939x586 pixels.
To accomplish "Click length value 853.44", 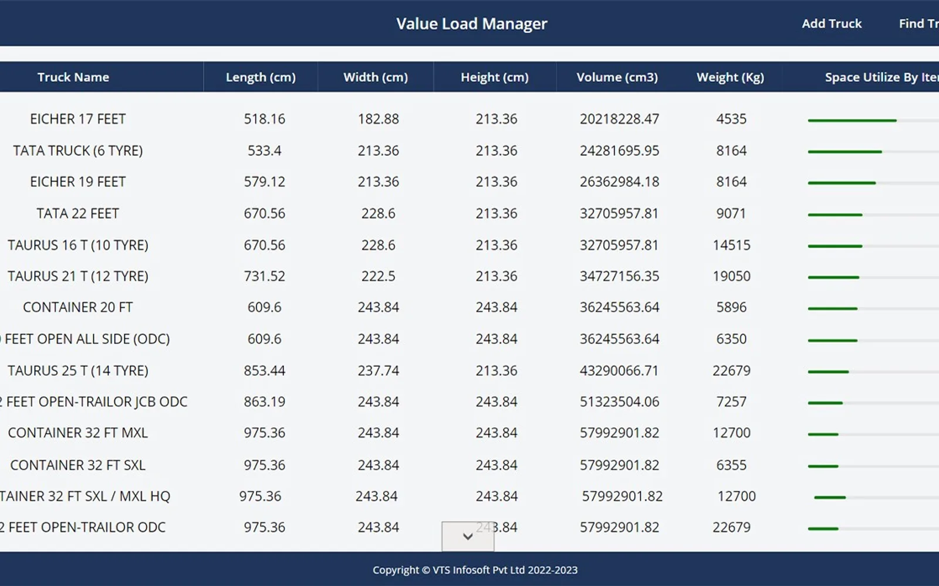I will tap(265, 370).
